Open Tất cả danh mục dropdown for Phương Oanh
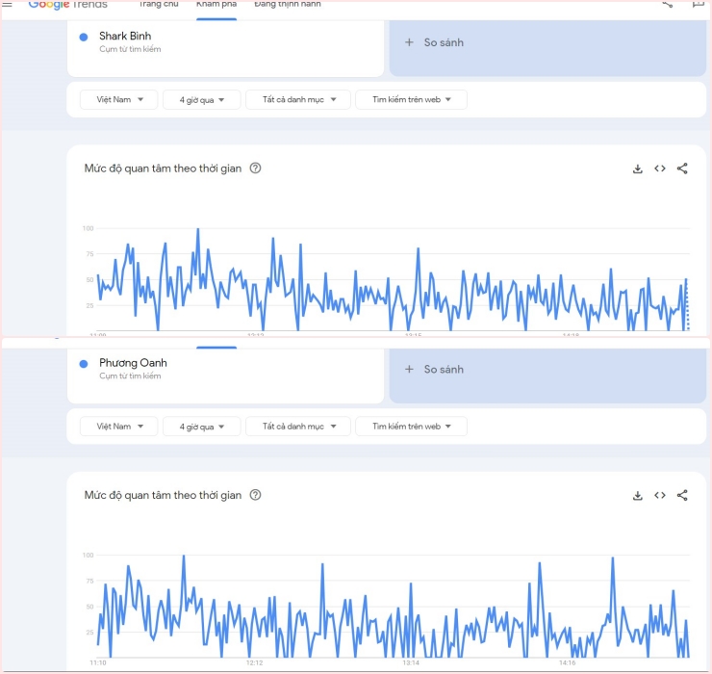 click(x=298, y=427)
